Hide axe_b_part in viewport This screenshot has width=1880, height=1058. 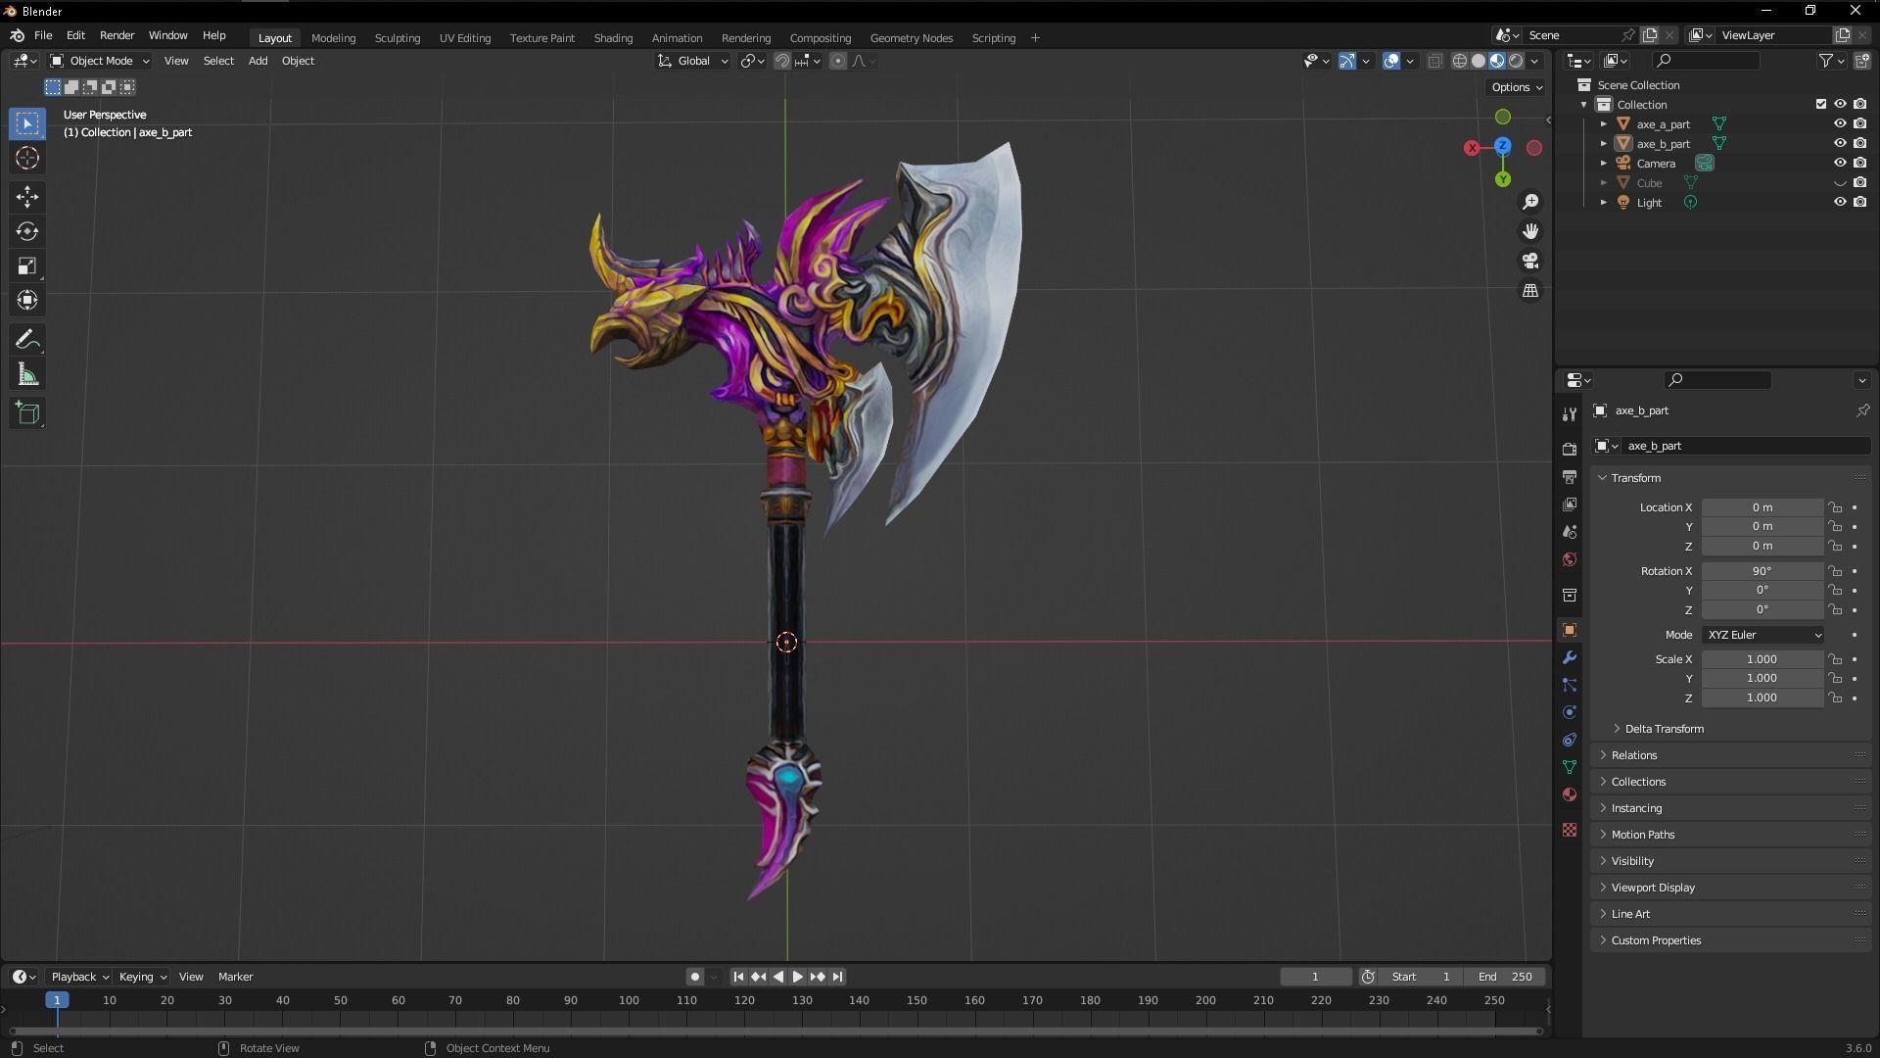point(1840,143)
